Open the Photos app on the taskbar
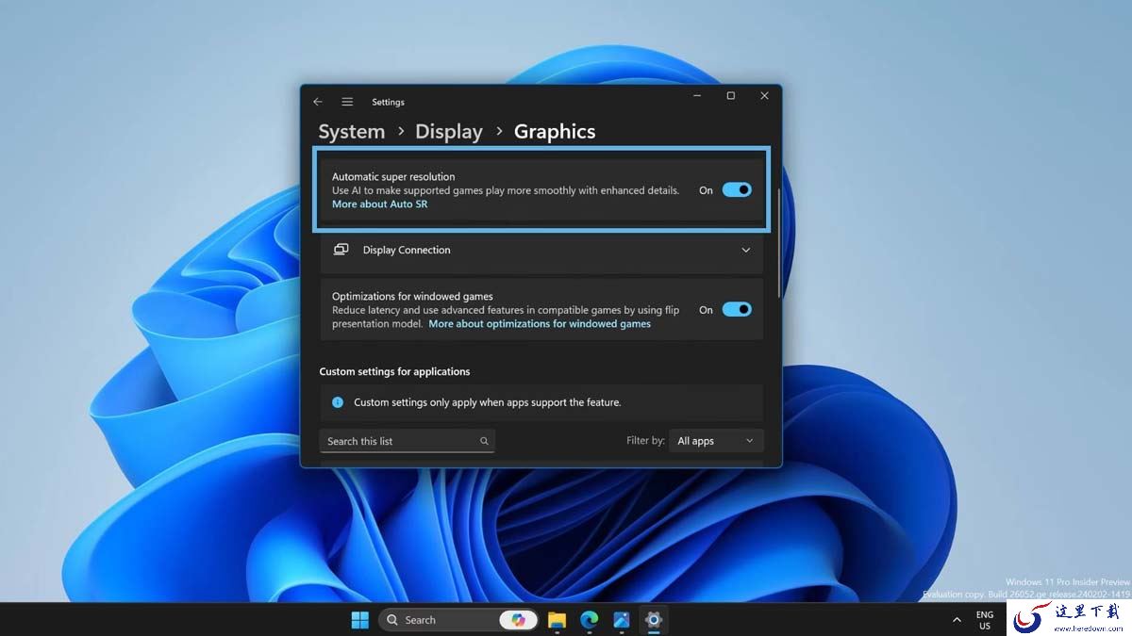Viewport: 1132px width, 636px height. (x=621, y=620)
